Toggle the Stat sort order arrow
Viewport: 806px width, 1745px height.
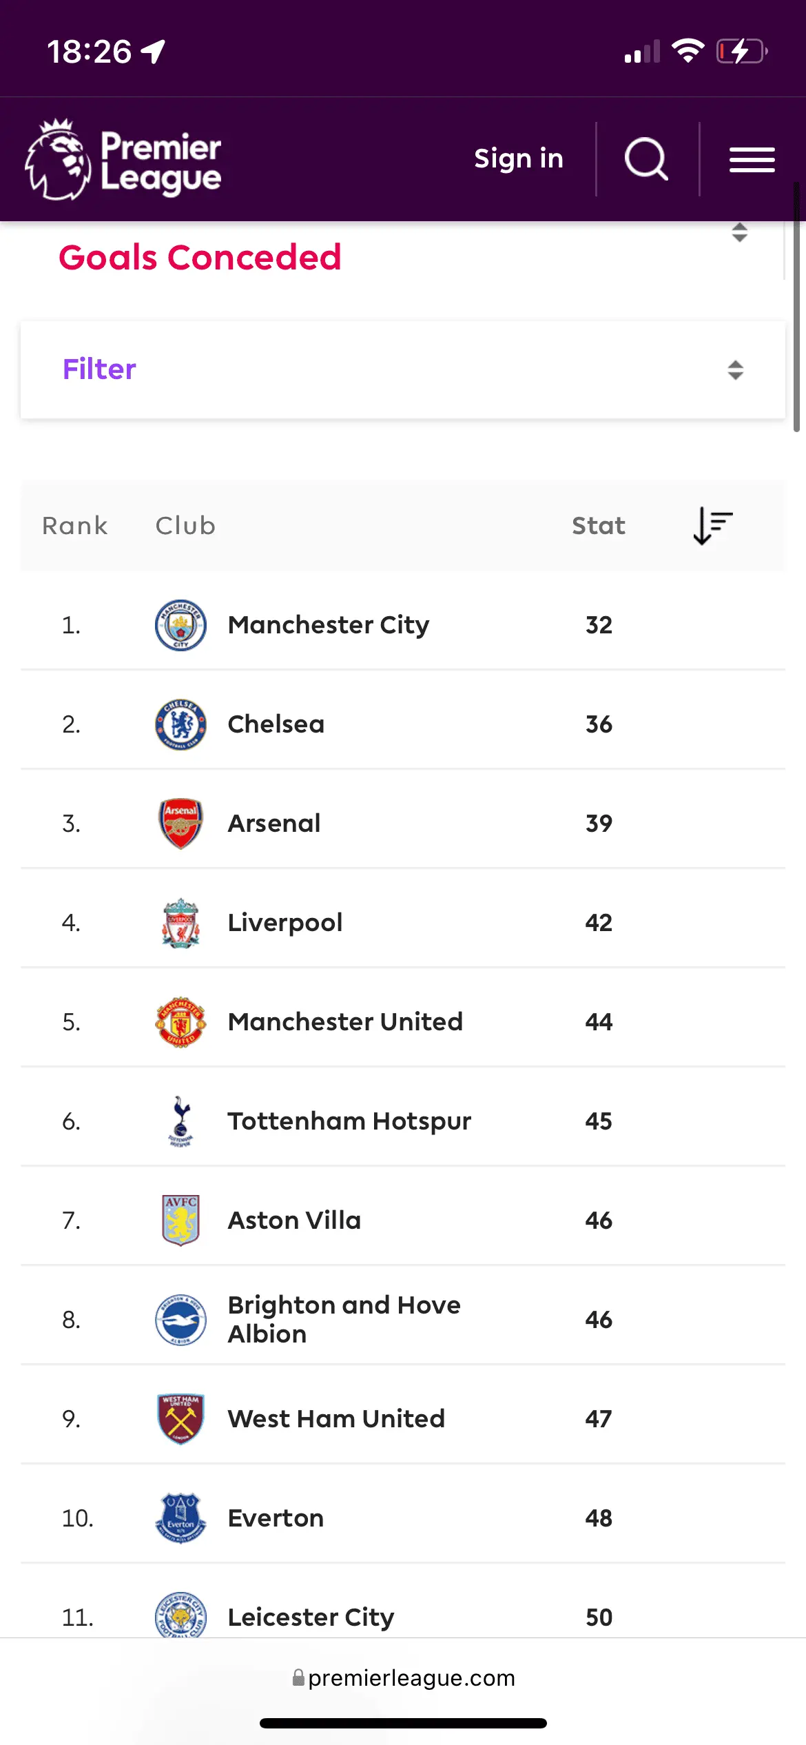712,526
